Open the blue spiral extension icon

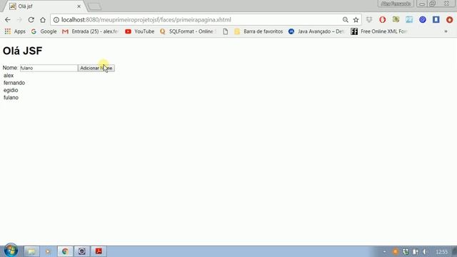click(423, 19)
